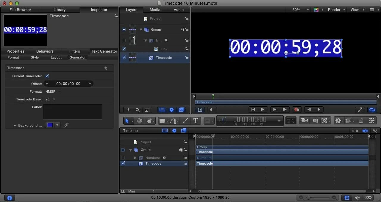Open the Style pane of Text
This screenshot has width=381, height=202.
[35, 57]
